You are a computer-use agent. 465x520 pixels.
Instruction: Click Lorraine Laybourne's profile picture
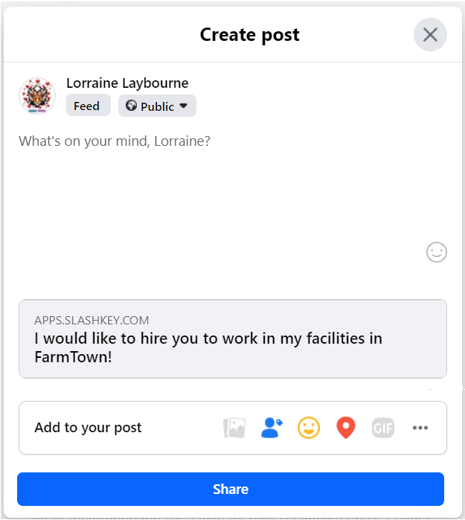click(37, 96)
